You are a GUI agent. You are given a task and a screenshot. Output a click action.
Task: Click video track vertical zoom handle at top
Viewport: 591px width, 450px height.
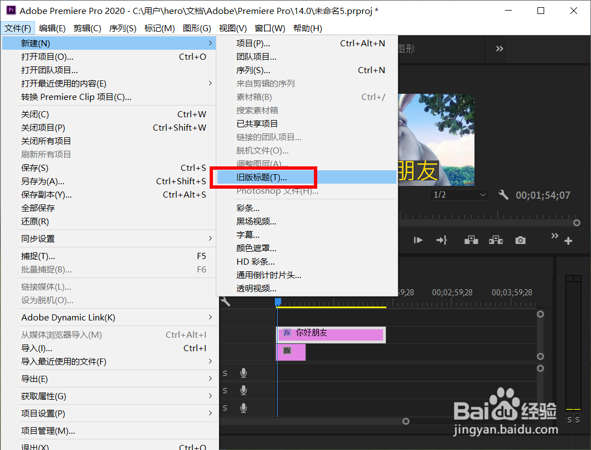[x=540, y=314]
